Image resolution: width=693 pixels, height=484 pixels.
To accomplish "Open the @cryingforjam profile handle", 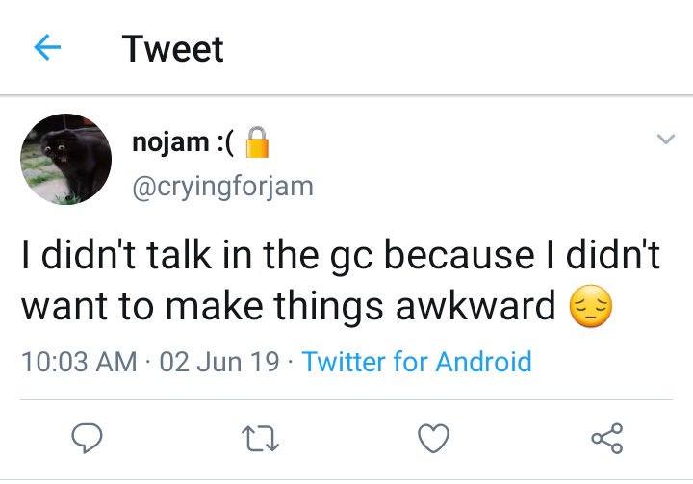I will [222, 187].
